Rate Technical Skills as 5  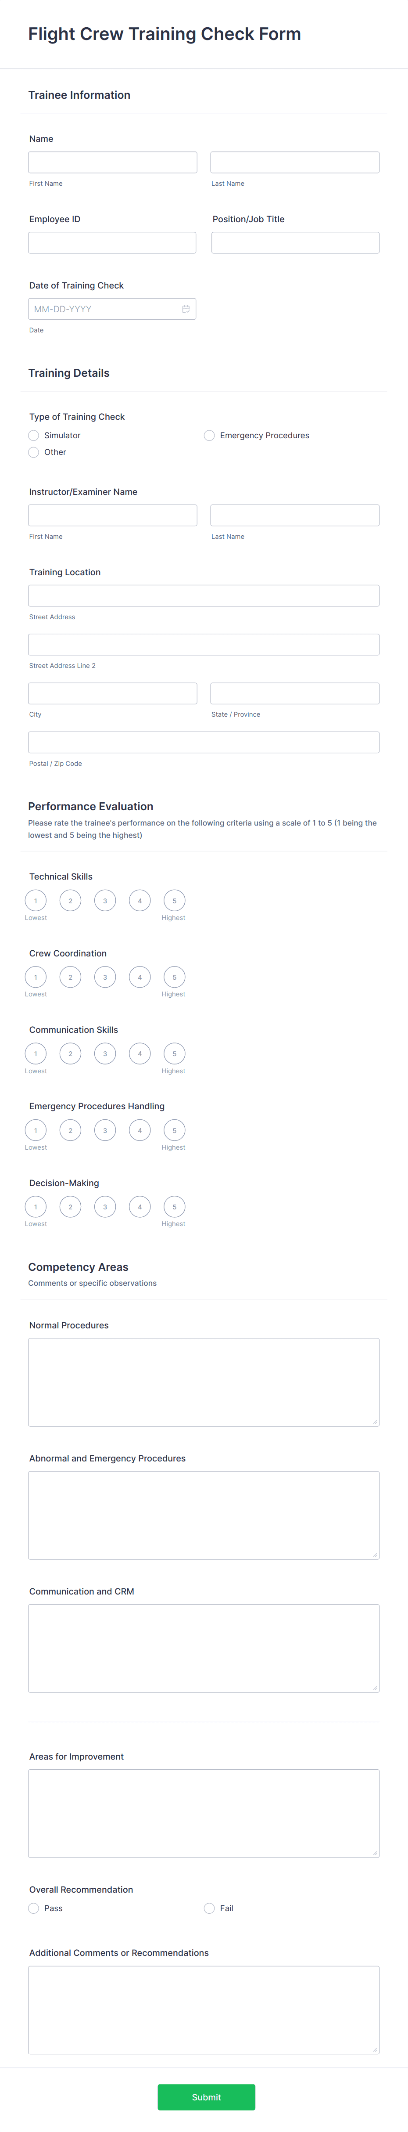[174, 900]
